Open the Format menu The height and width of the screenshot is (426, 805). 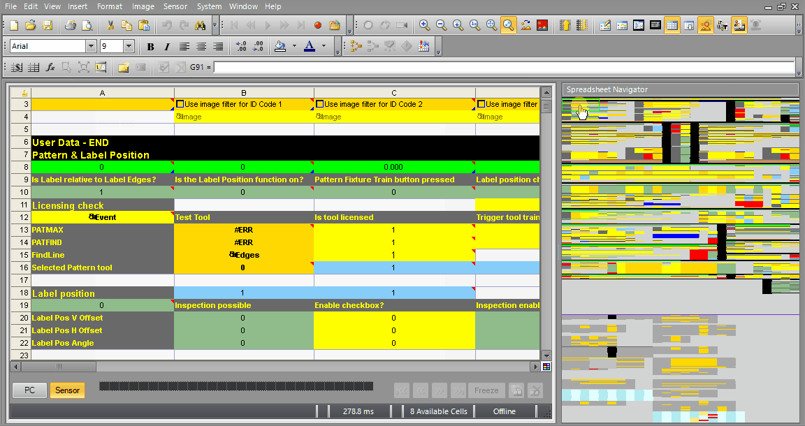[110, 6]
